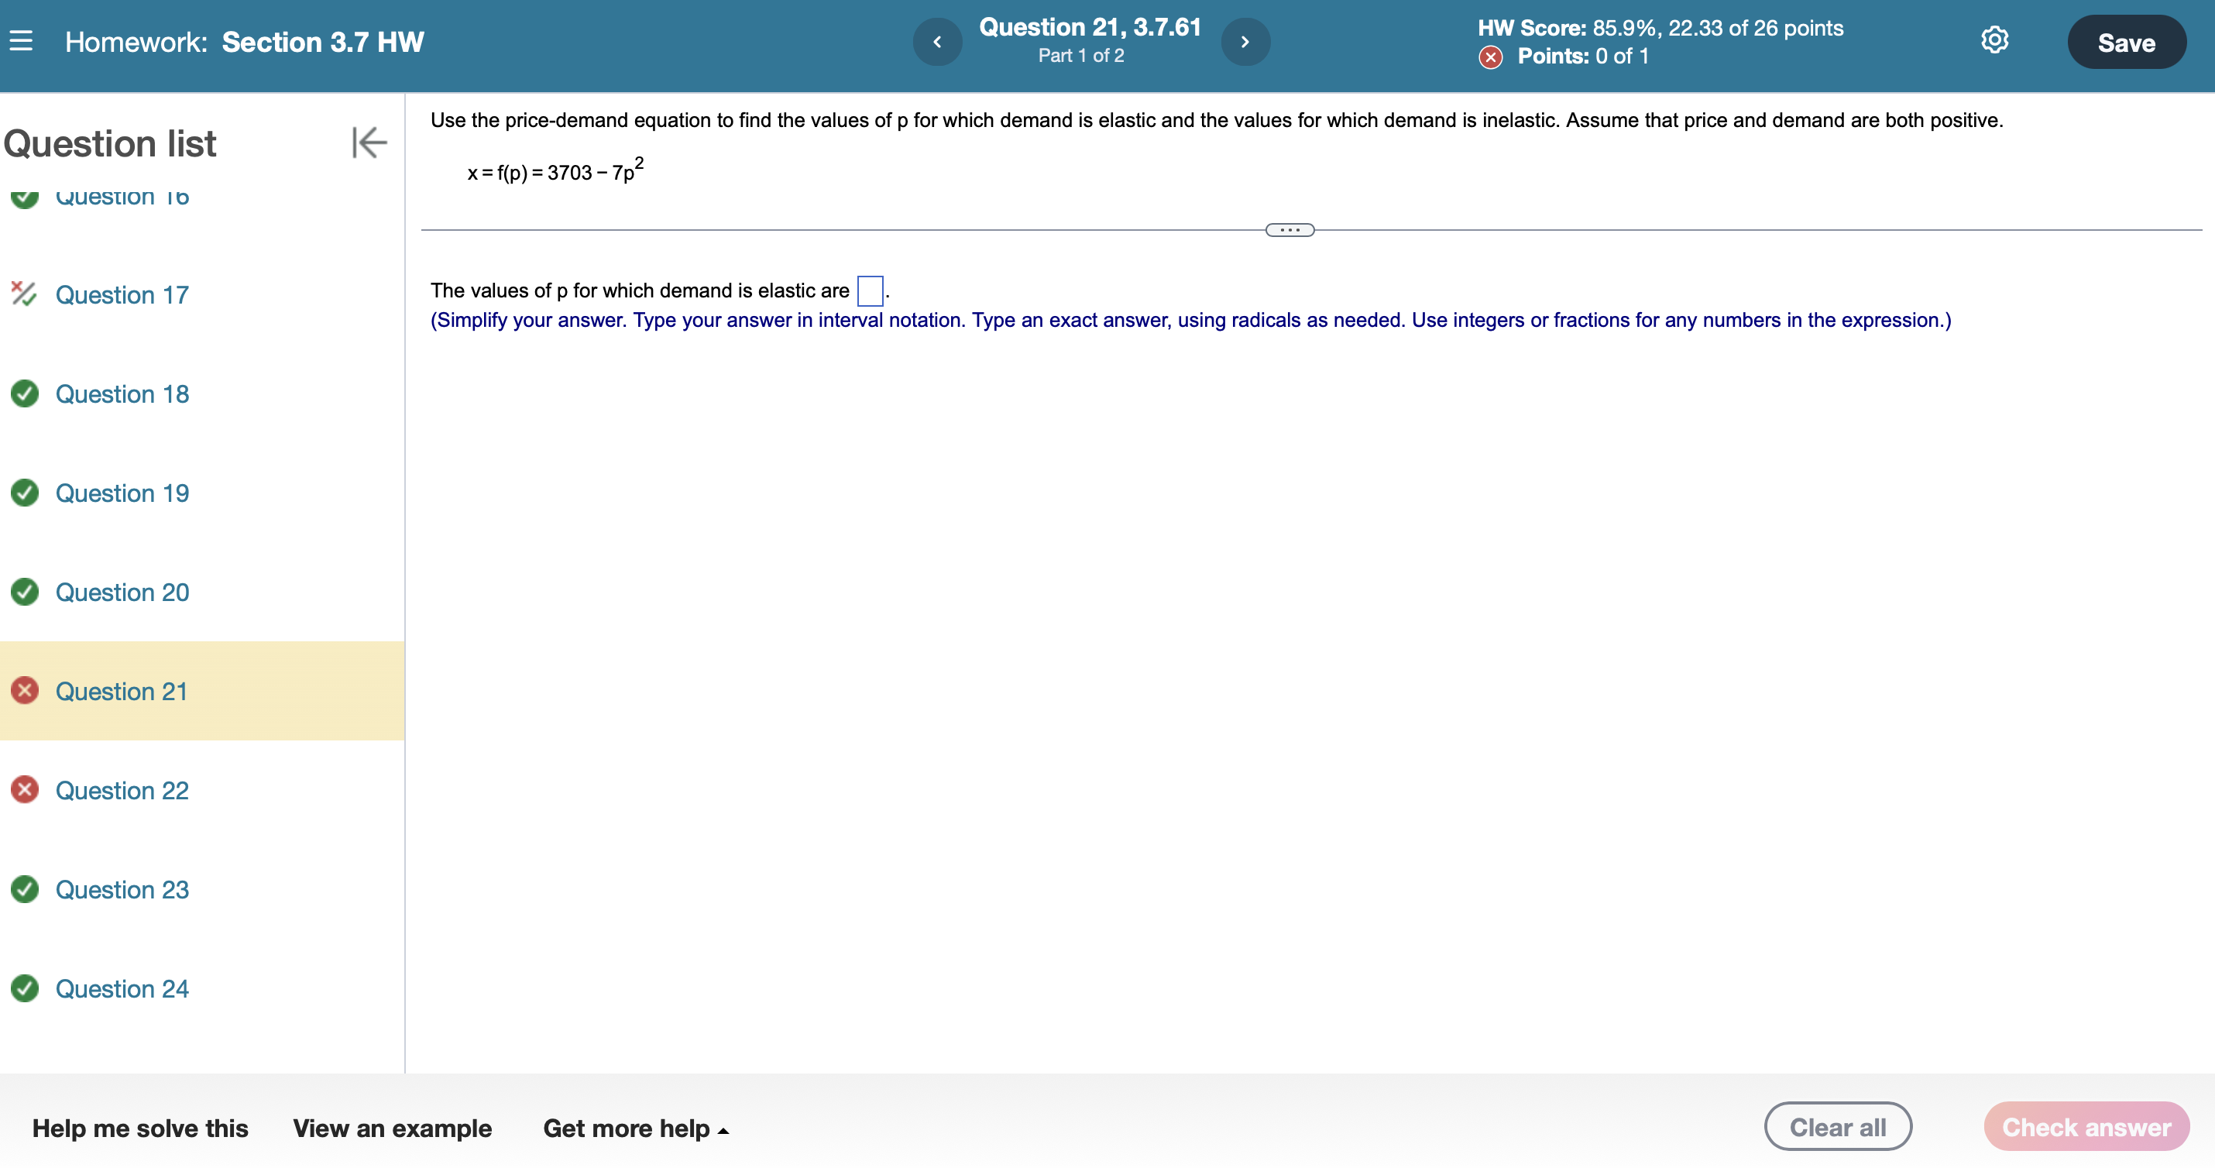Click Question 21 incorrect status icon
The width and height of the screenshot is (2215, 1168).
[x=25, y=691]
